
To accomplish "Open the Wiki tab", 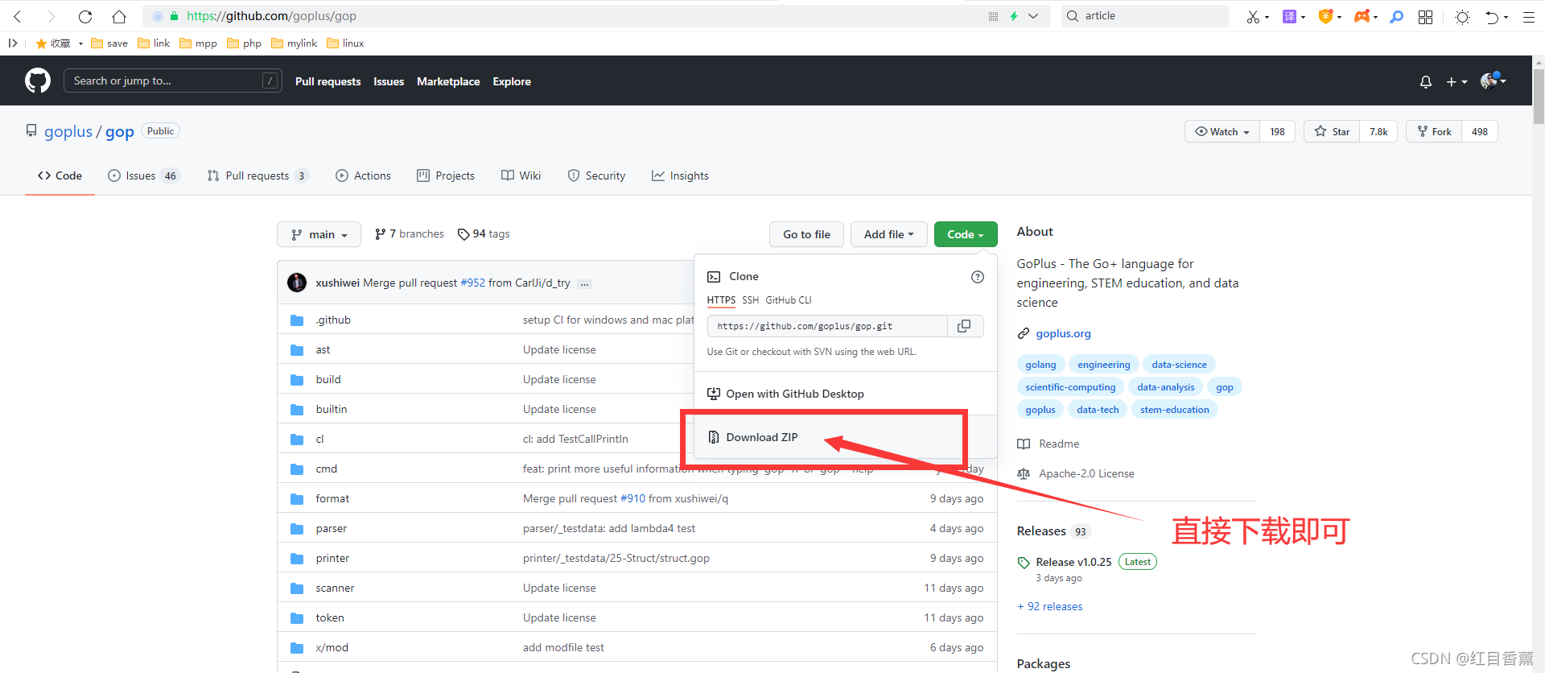I will click(521, 175).
